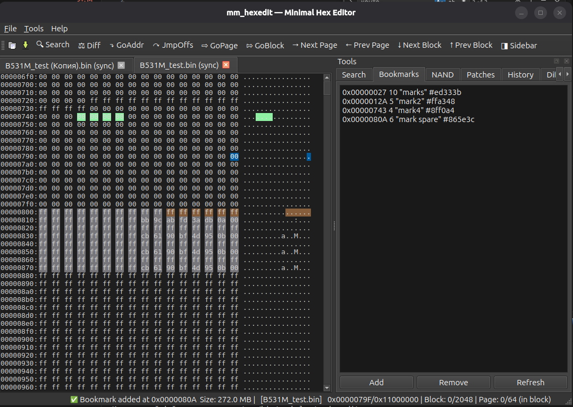Click the Refresh bookmarks button

click(530, 383)
